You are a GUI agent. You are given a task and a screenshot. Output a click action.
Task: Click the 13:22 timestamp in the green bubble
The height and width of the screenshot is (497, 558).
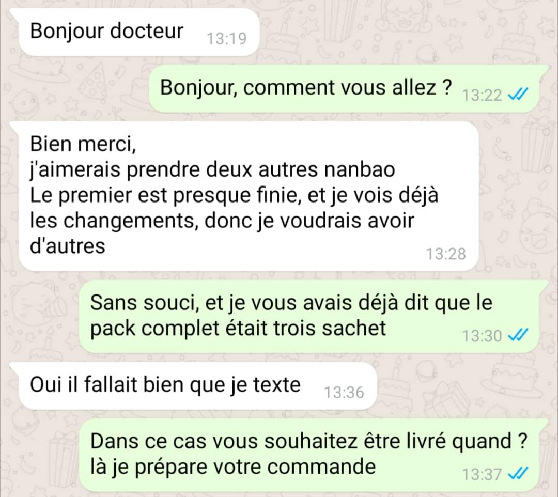[482, 95]
